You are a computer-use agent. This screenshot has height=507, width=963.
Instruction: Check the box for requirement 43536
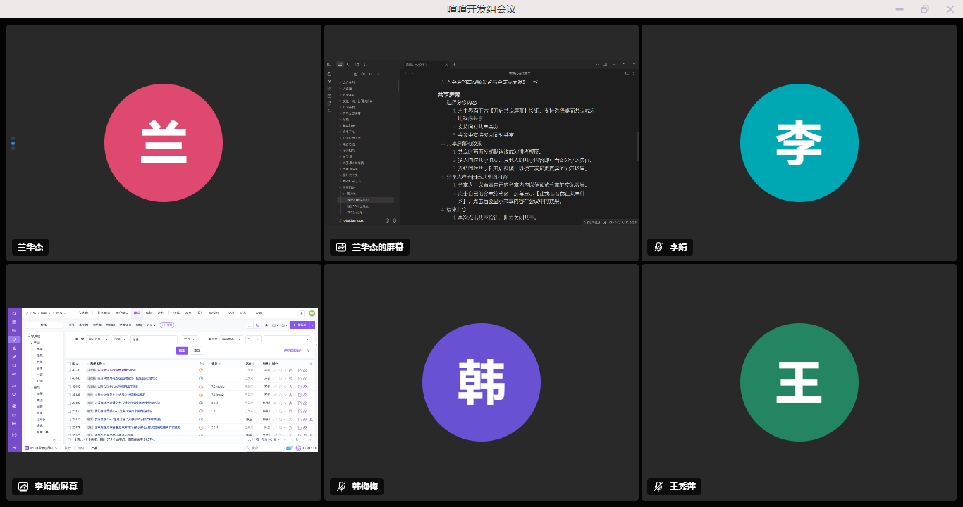69,370
